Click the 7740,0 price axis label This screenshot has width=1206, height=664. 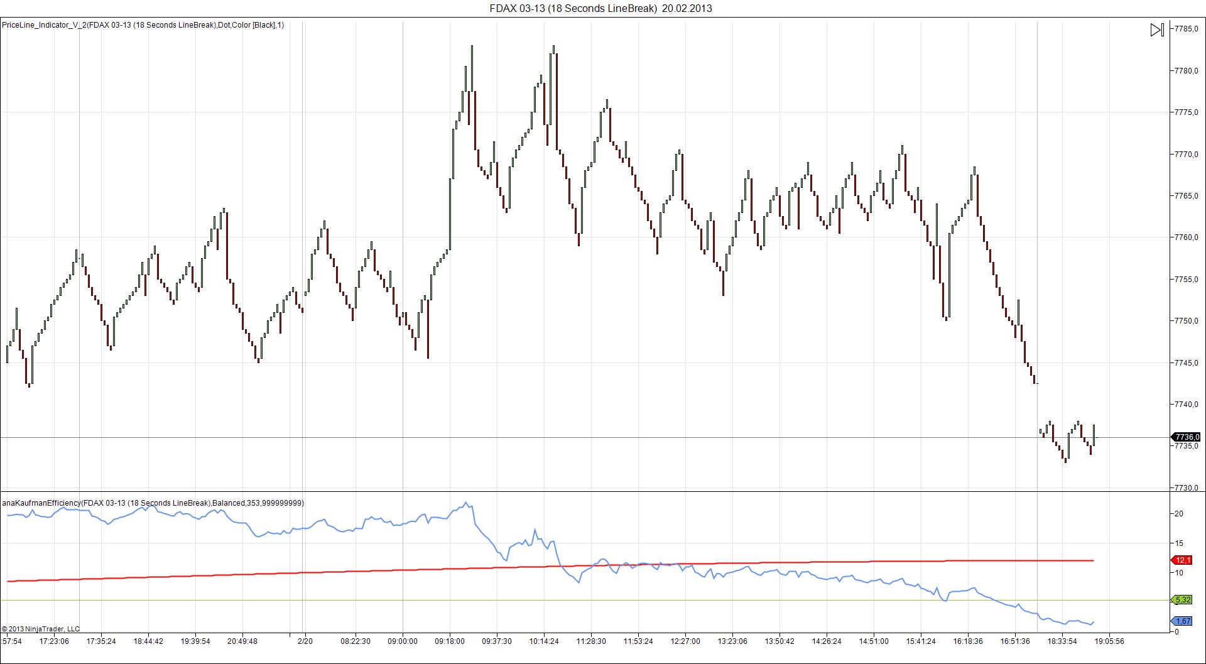[x=1187, y=405]
